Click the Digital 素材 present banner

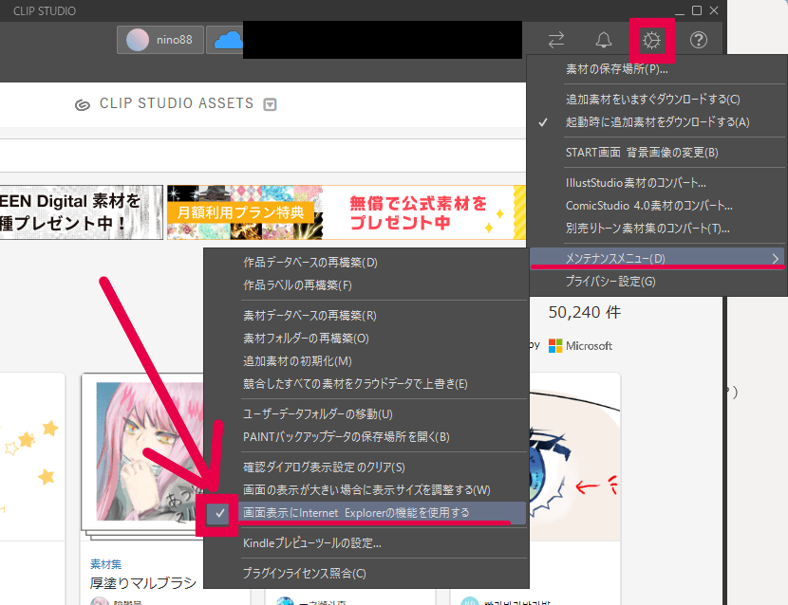[81, 212]
